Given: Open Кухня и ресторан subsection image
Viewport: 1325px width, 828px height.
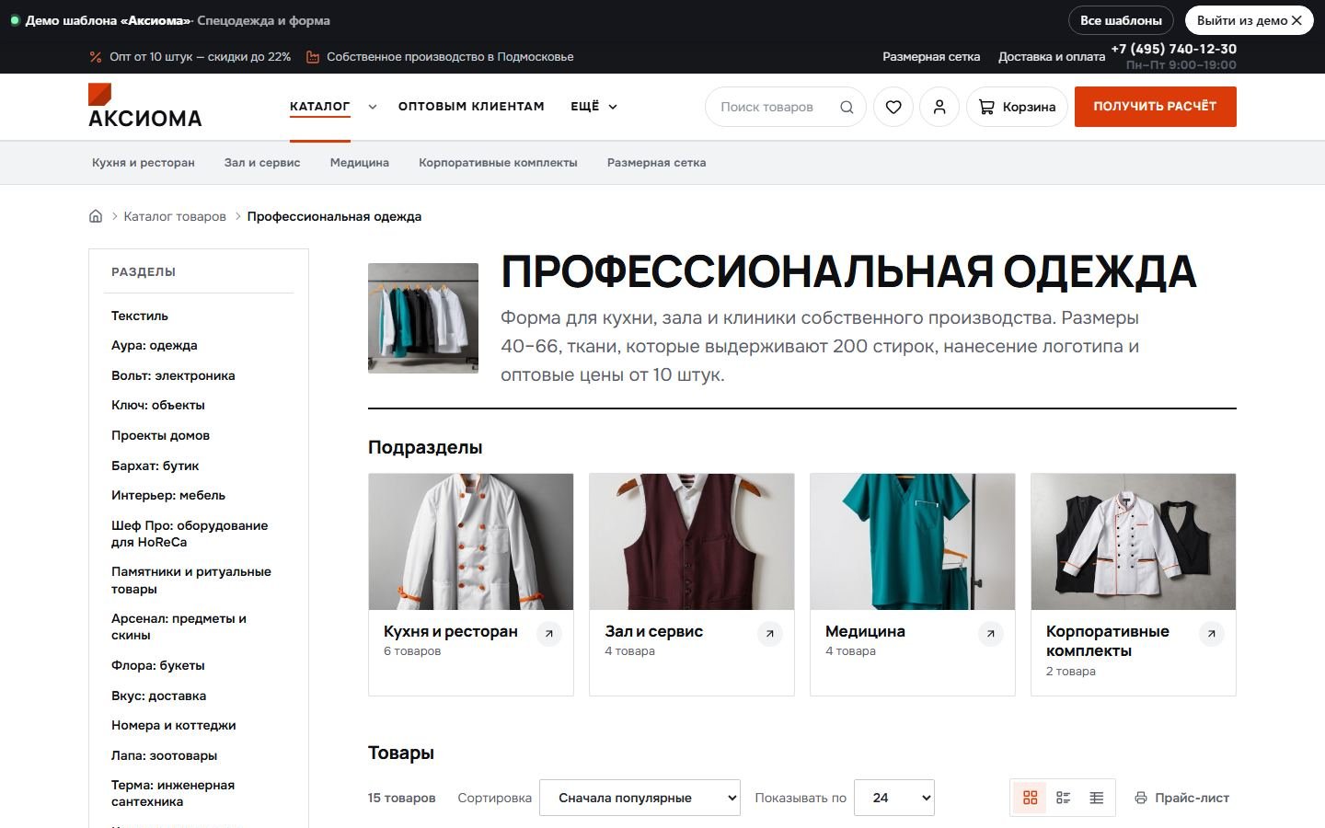Looking at the screenshot, I should pyautogui.click(x=471, y=542).
